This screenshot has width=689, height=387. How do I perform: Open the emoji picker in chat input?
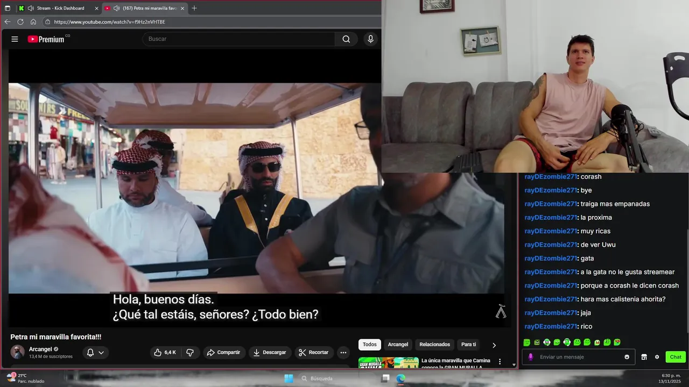pos(627,357)
